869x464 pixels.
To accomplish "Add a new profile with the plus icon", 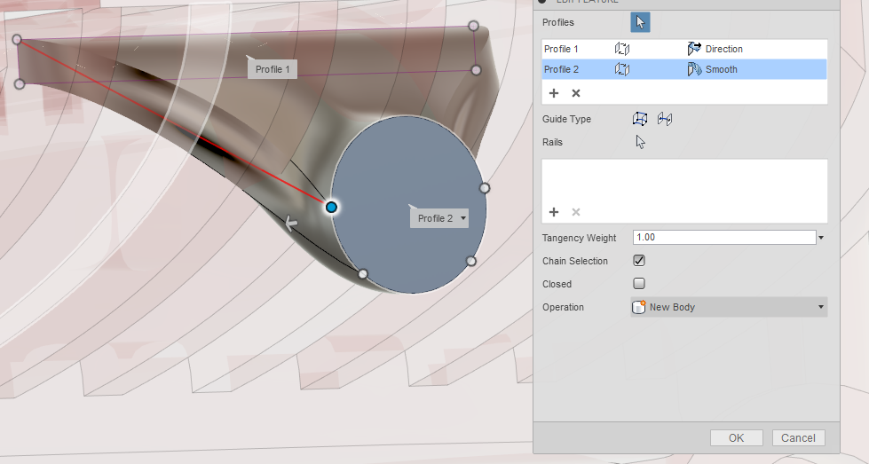I will pyautogui.click(x=554, y=93).
